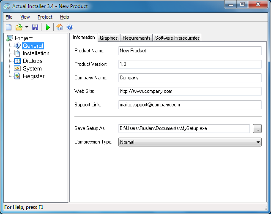This screenshot has width=271, height=214.
Task: Switch to the Software Prerequisites tab
Action: click(x=177, y=38)
